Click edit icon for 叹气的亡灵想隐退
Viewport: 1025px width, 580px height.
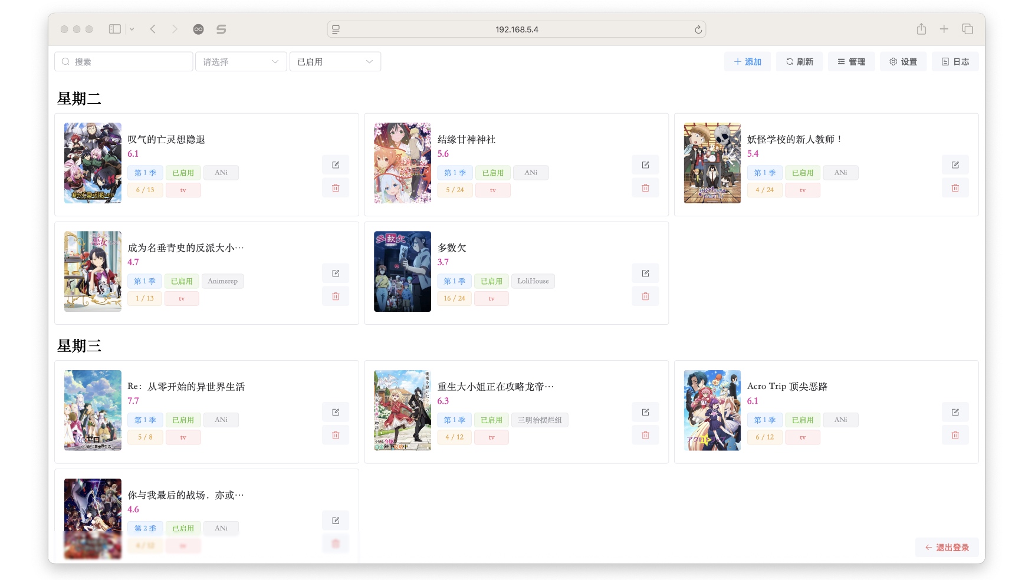pyautogui.click(x=336, y=165)
